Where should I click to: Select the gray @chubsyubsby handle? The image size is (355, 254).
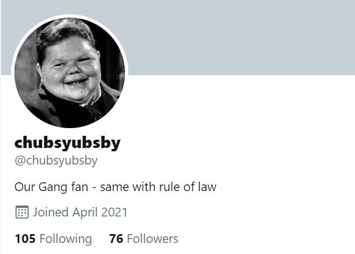[x=56, y=161]
